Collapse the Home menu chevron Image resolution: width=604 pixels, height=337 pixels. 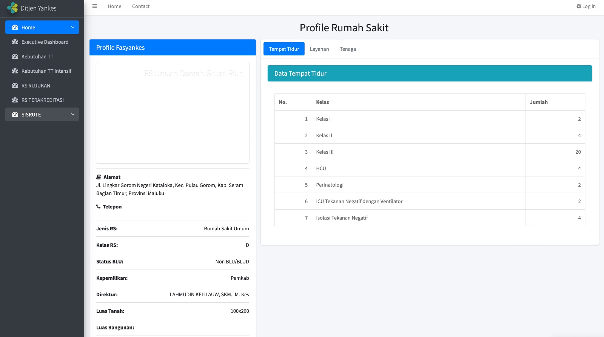tap(73, 28)
